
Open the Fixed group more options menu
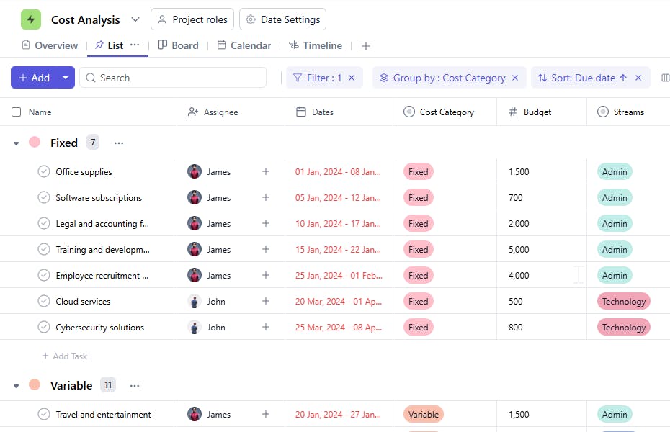[119, 143]
